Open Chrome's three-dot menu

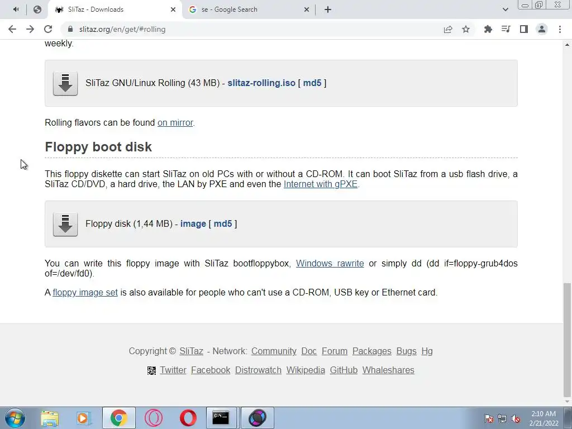click(560, 29)
